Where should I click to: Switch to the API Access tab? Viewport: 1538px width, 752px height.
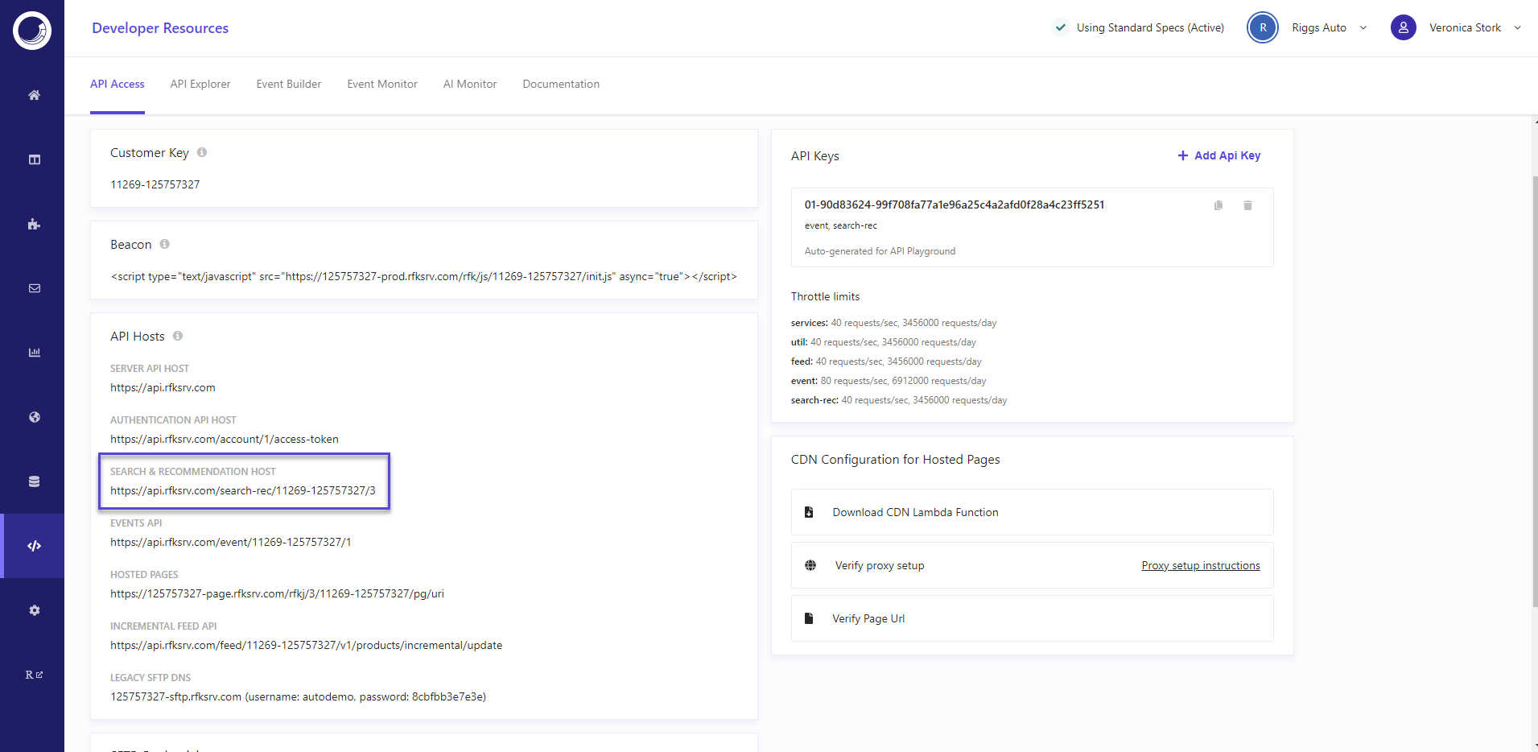point(118,84)
